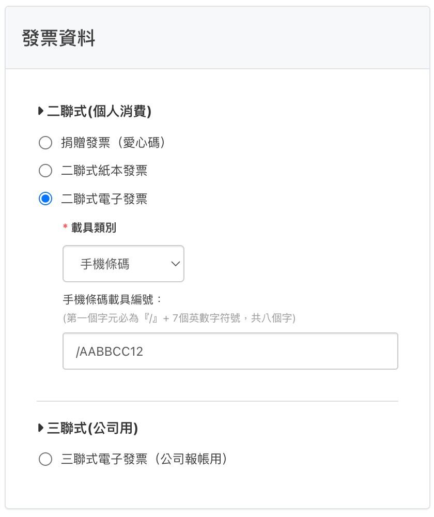434x517 pixels.
Task: Open the 手機條碼 carrier type dropdown
Action: coord(123,264)
